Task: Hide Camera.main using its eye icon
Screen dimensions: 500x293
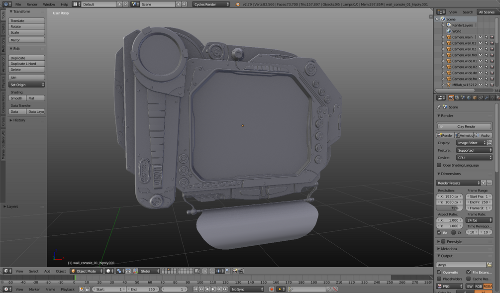Action: (x=480, y=37)
